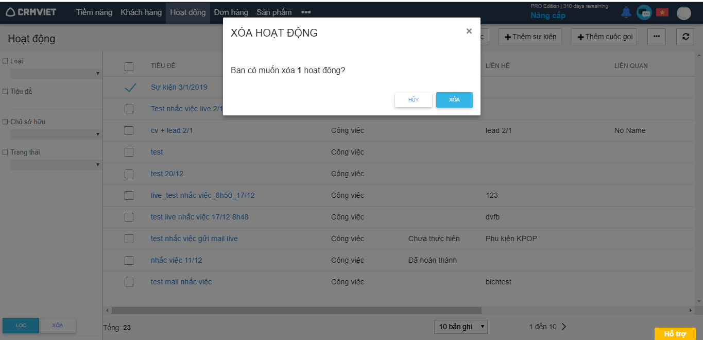Close the Xóa hoạt động dialog
Screen dimensions: 703x340
click(469, 31)
